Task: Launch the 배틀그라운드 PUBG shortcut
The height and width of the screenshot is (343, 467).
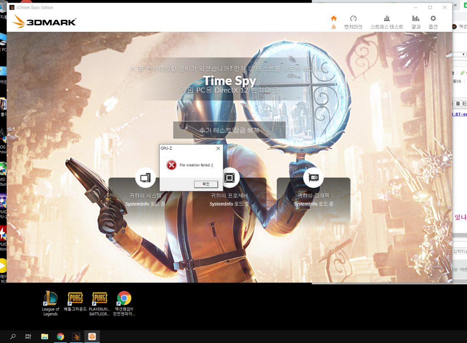Action: point(75,303)
